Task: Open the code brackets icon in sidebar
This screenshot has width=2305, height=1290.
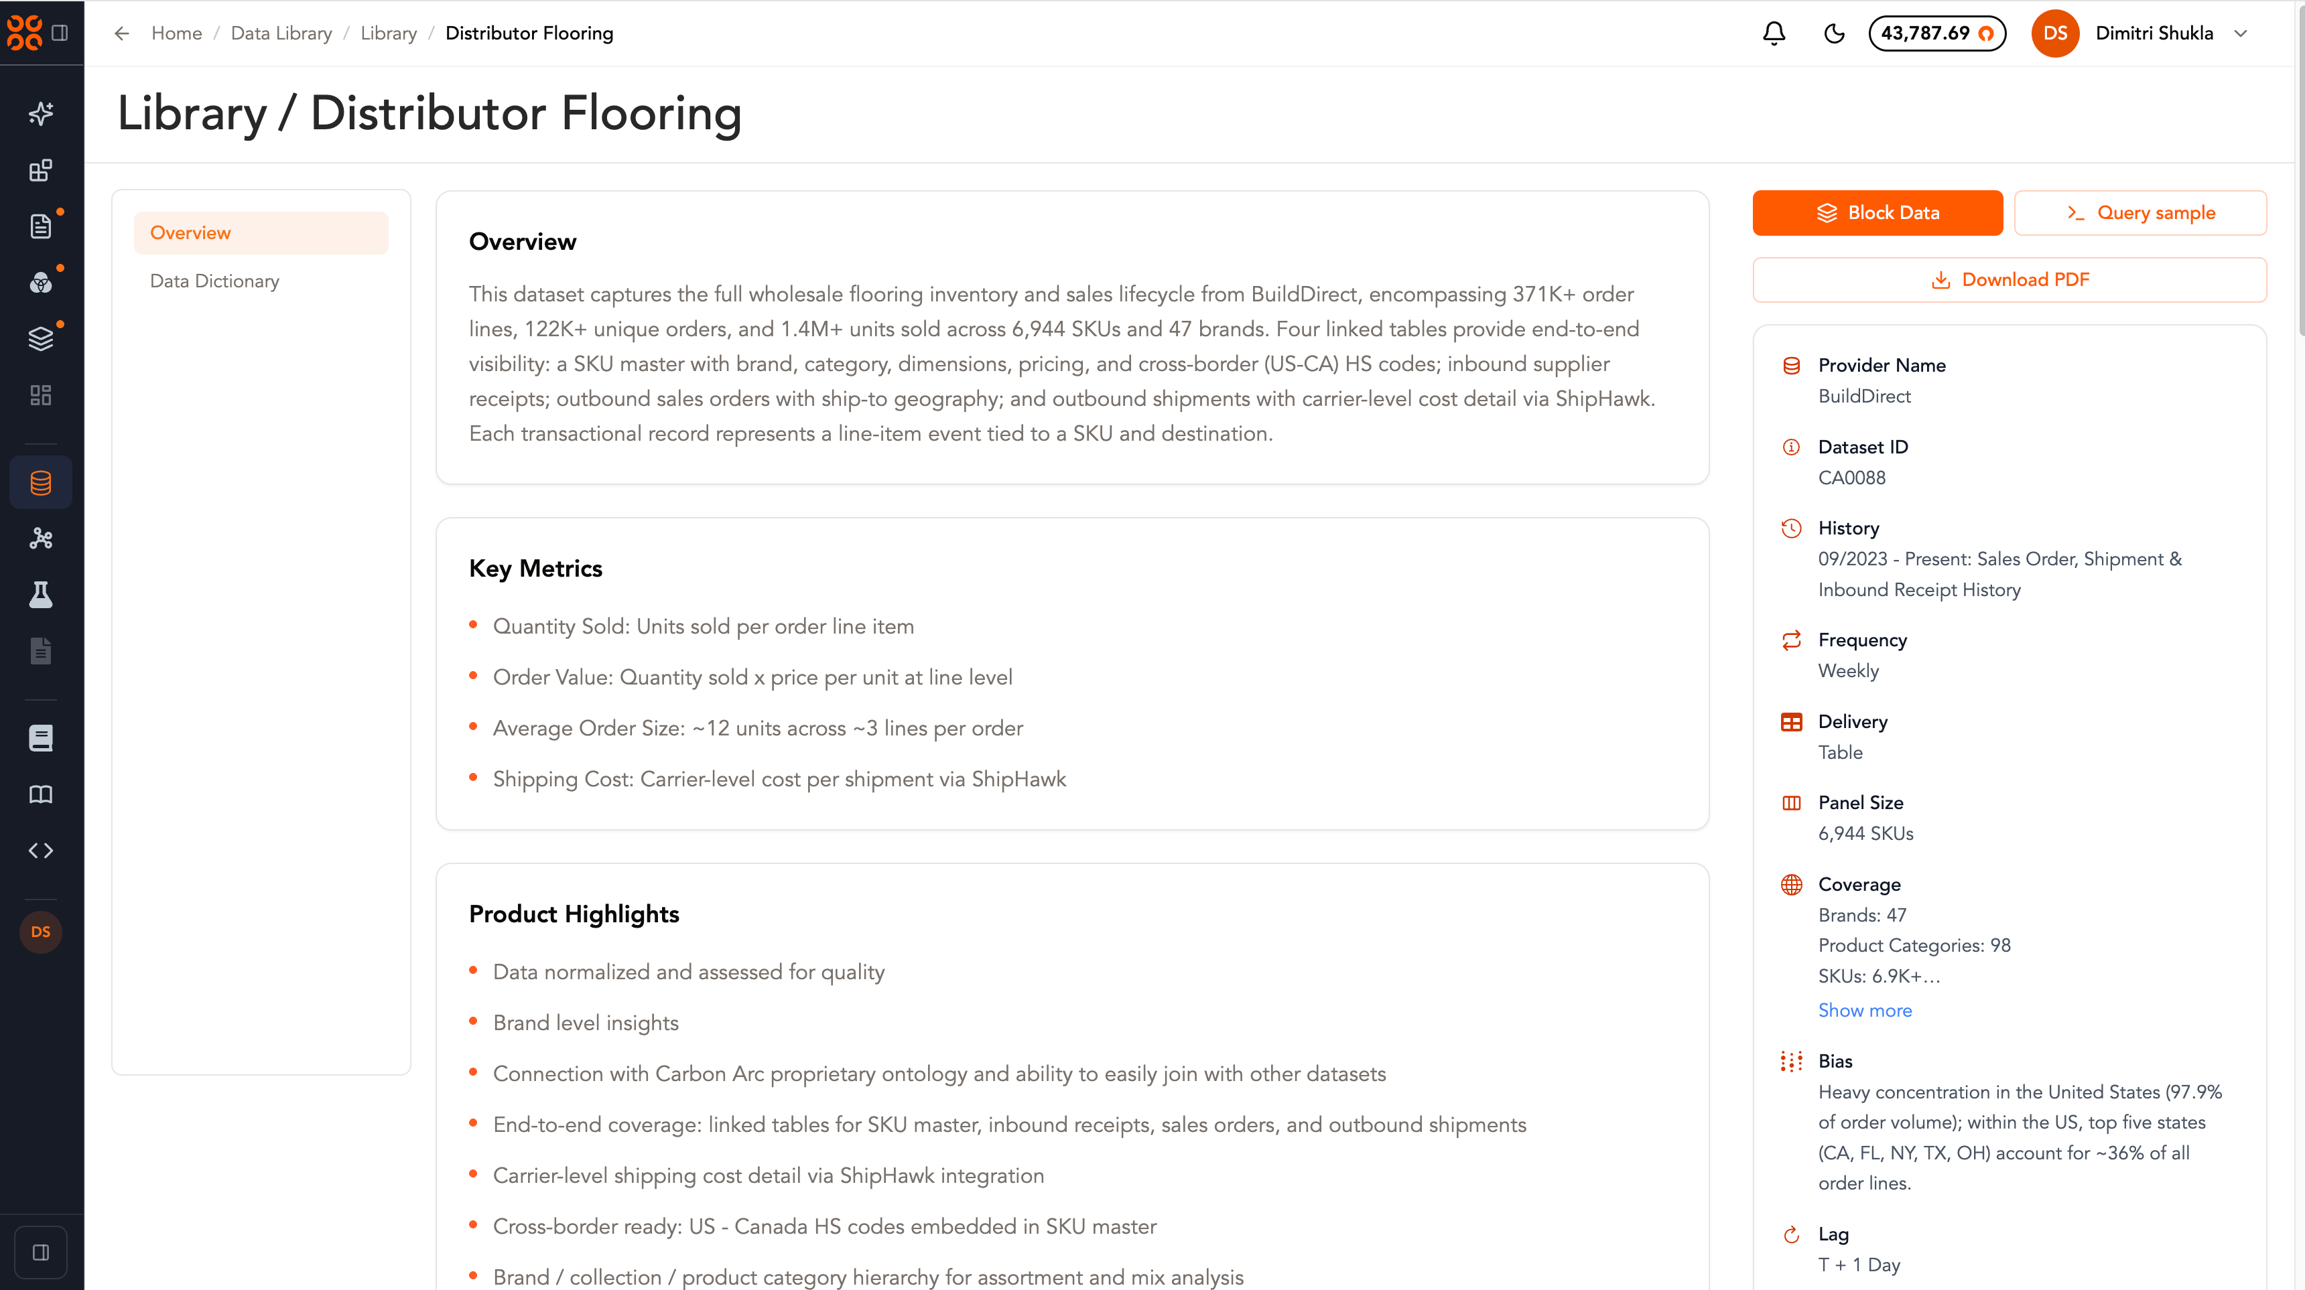Action: tap(41, 851)
